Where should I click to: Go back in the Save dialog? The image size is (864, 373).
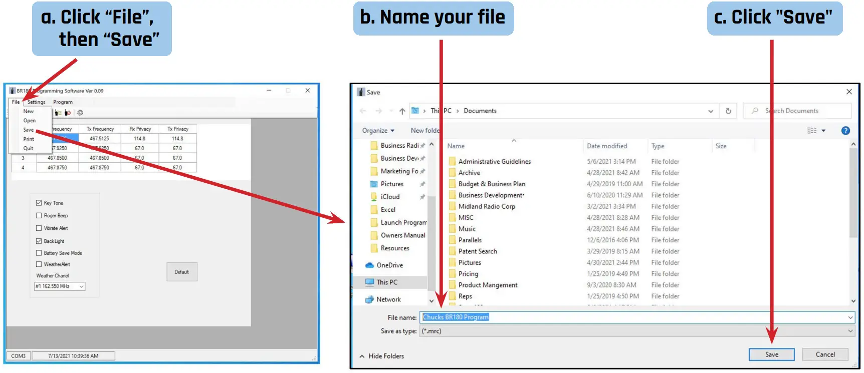point(363,111)
